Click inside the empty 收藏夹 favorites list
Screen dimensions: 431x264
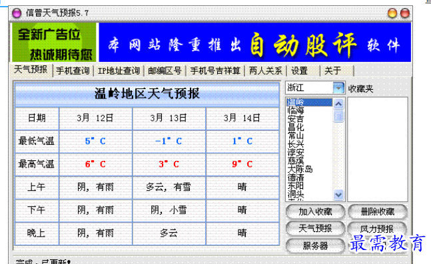point(378,149)
